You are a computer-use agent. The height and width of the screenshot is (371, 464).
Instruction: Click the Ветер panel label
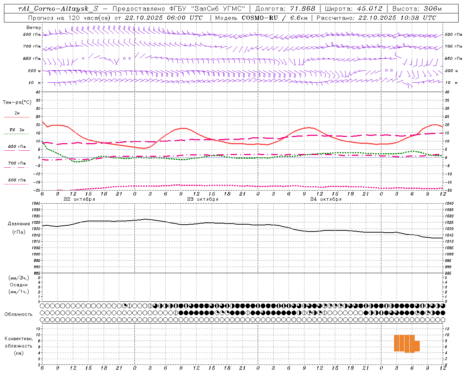tap(33, 28)
